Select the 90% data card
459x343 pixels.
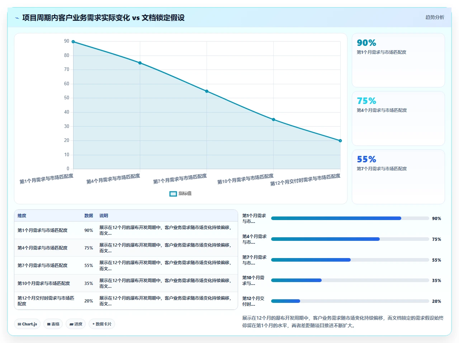tap(398, 60)
